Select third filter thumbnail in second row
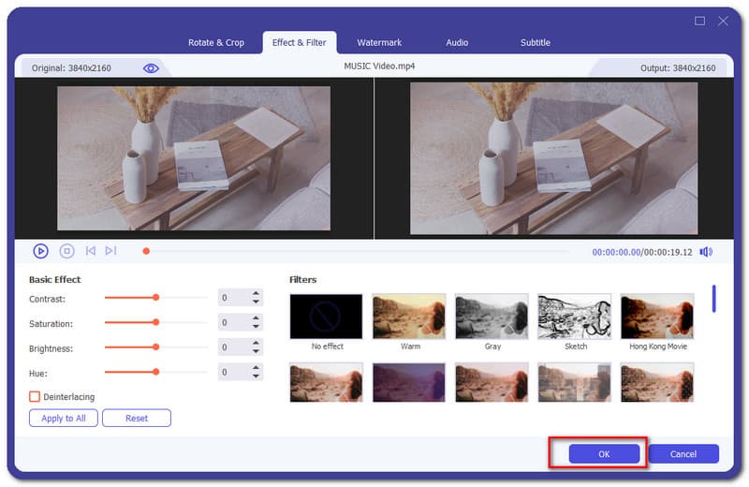This screenshot has height=487, width=749. pyautogui.click(x=492, y=382)
